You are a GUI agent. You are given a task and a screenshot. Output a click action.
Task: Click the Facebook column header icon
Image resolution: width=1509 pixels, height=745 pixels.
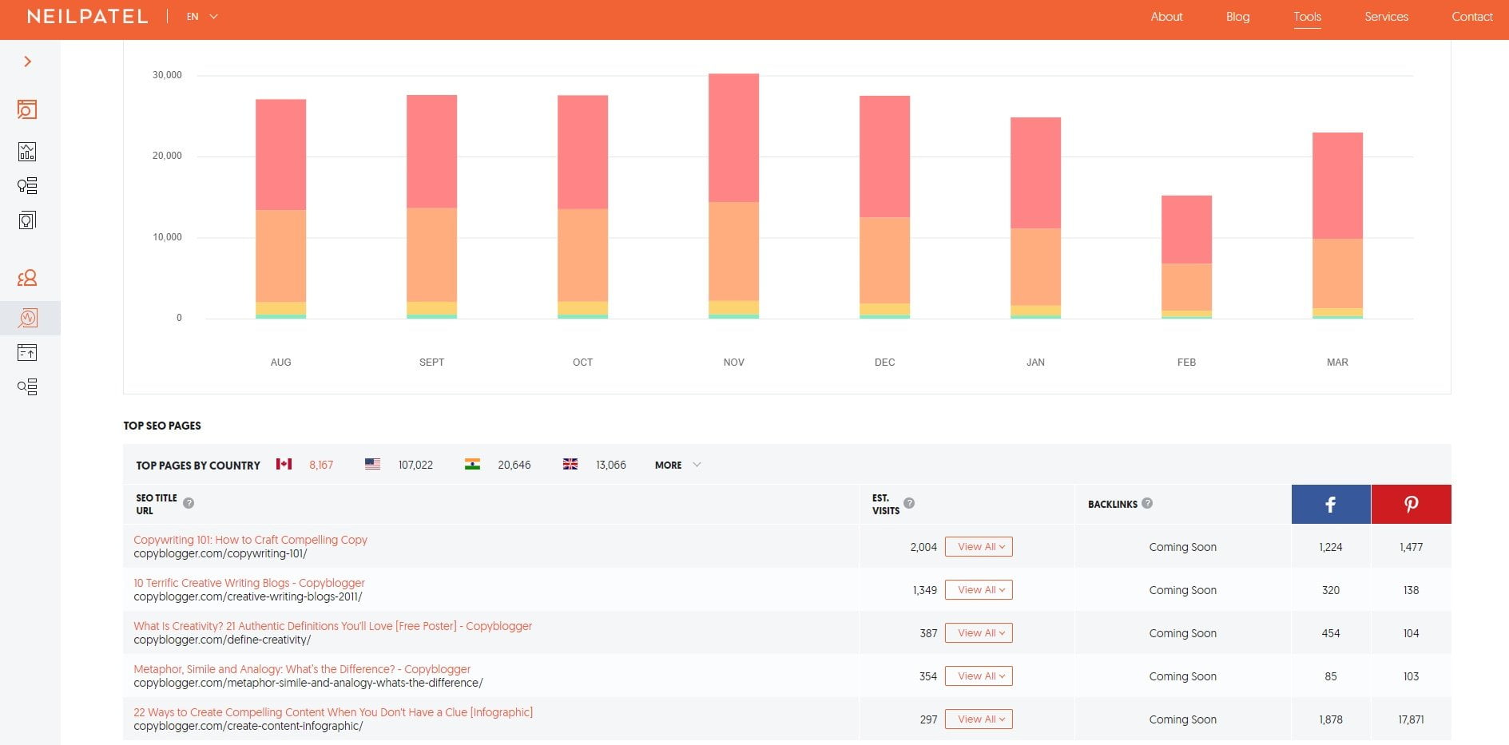1331,504
